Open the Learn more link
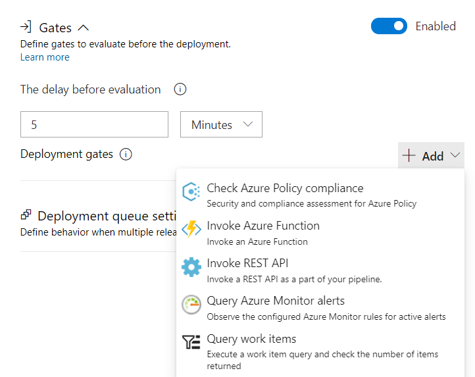This screenshot has height=377, width=475. pyautogui.click(x=45, y=57)
